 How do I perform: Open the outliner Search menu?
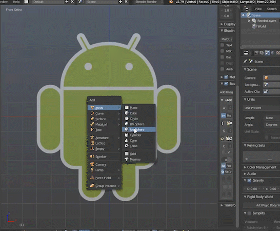tap(272, 9)
